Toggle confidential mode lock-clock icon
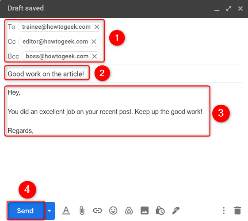 click(160, 210)
